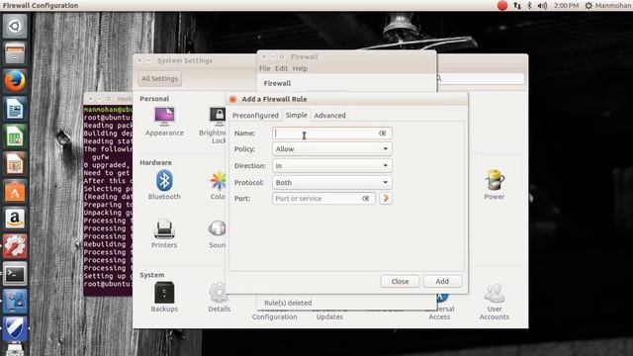Screen dimensions: 633x356
Task: Open Backups in System Settings
Action: click(164, 297)
